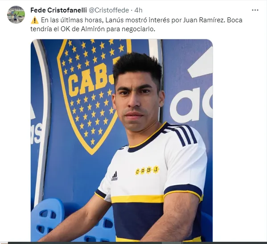The width and height of the screenshot is (267, 244).
Task: Click the second line mentioning Almirón
Action: click(x=93, y=29)
